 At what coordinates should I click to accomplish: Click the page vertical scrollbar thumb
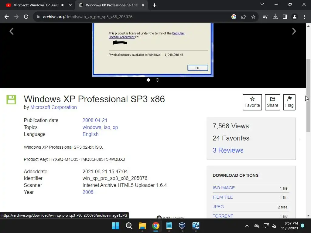coord(308,96)
